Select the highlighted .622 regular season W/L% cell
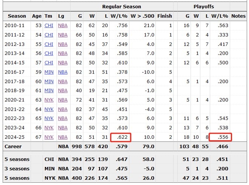 pos(120,137)
